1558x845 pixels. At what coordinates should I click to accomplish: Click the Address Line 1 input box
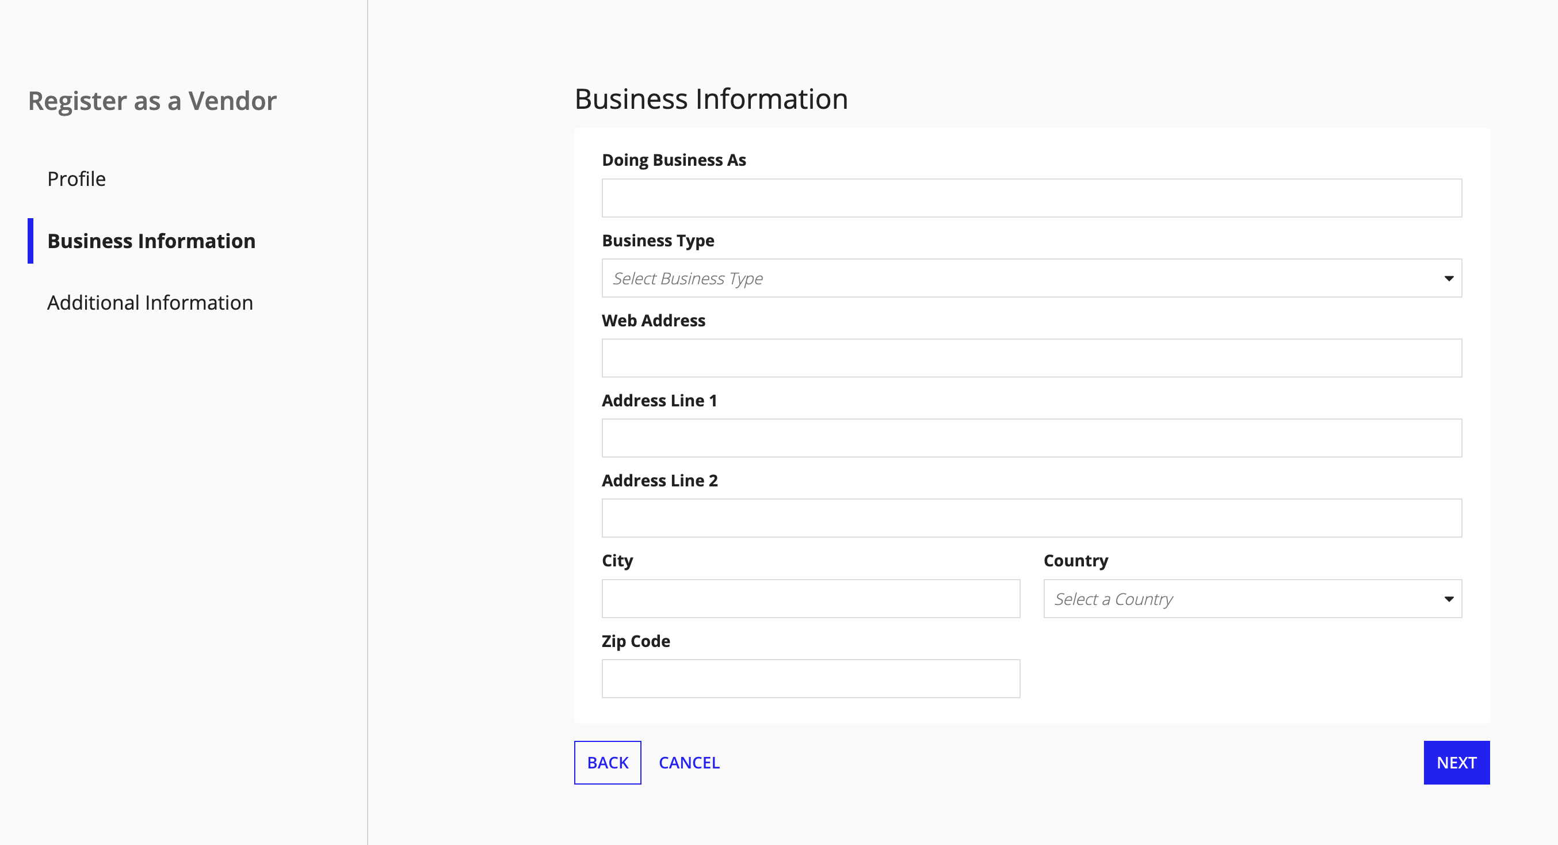coord(1028,437)
